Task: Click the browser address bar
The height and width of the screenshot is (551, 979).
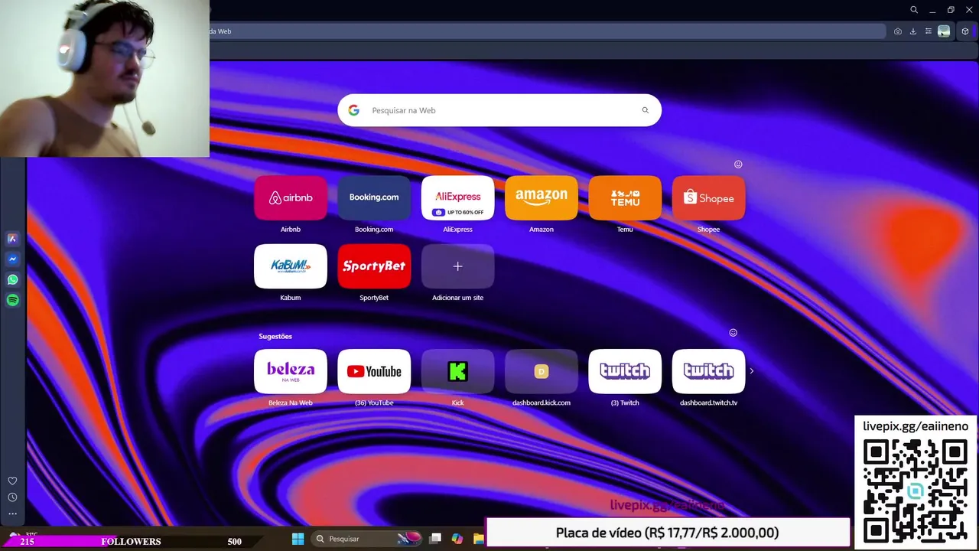Action: point(548,31)
